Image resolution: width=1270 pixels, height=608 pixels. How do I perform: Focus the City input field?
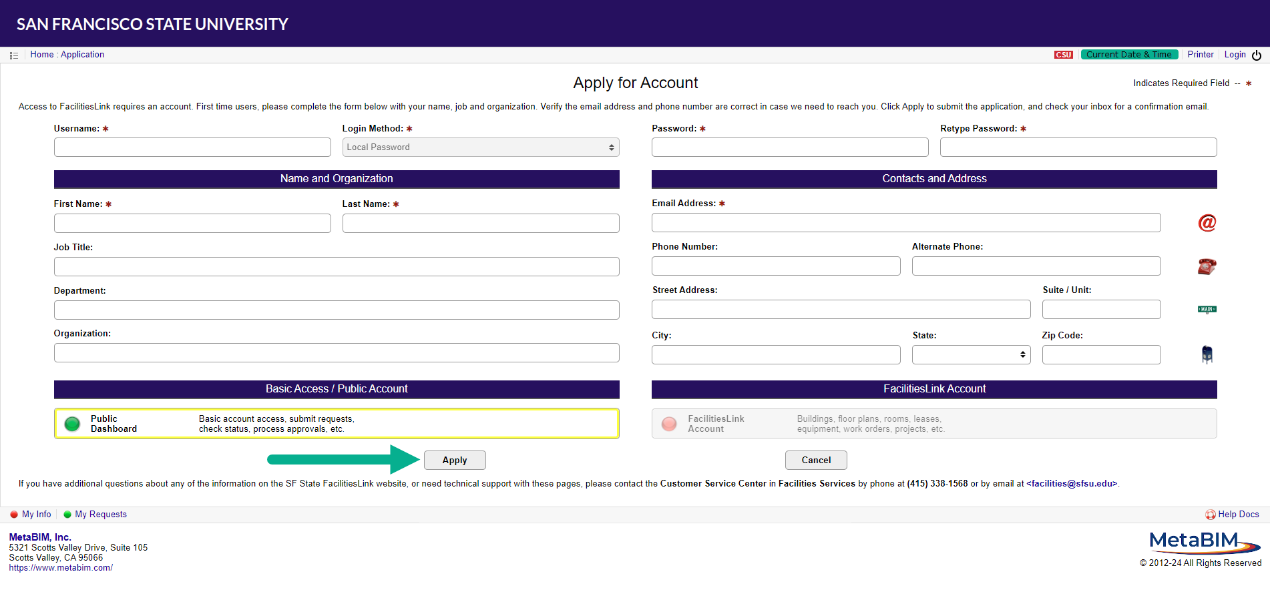[x=776, y=355]
